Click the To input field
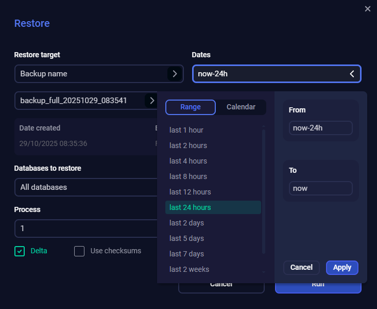The image size is (377, 309). (320, 188)
